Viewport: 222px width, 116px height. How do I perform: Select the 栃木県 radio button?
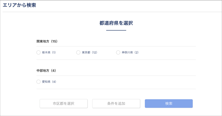click(39, 53)
